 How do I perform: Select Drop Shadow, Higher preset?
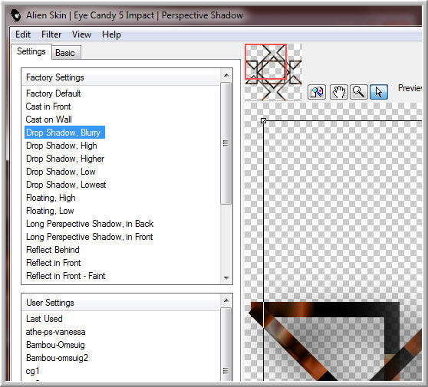65,159
